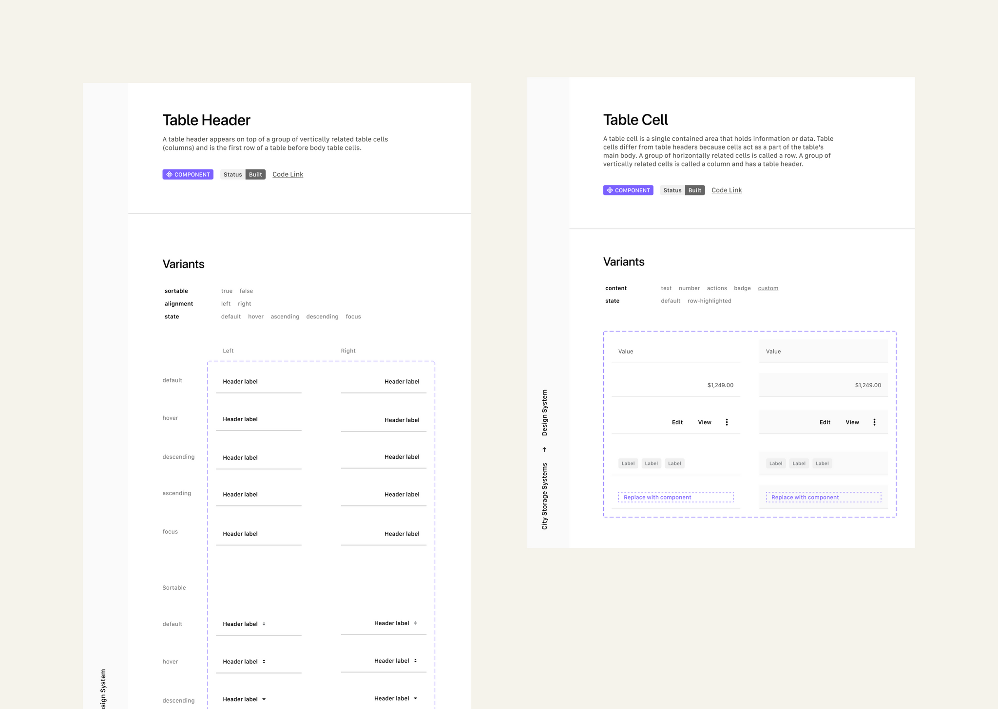998x709 pixels.
Task: Open the Code Link under Table Header
Action: coord(288,174)
